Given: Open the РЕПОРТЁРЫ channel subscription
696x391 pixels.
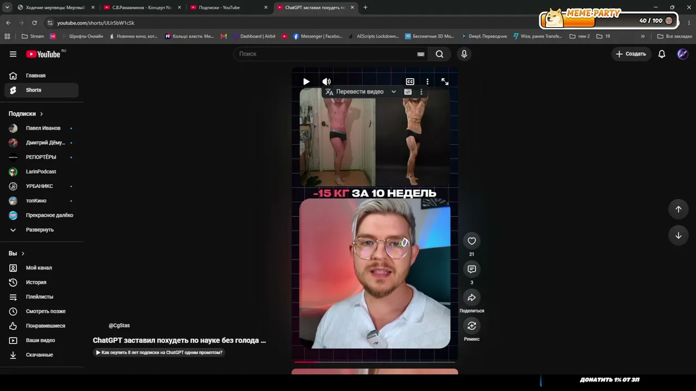Looking at the screenshot, I should (x=41, y=157).
